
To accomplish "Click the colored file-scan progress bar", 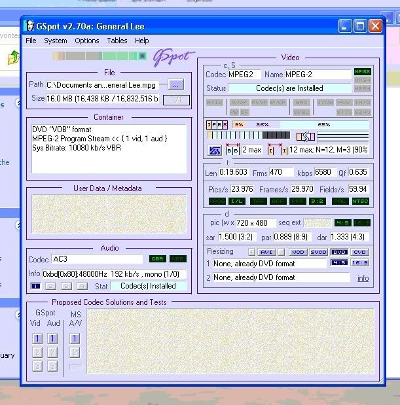I will 100,56.
